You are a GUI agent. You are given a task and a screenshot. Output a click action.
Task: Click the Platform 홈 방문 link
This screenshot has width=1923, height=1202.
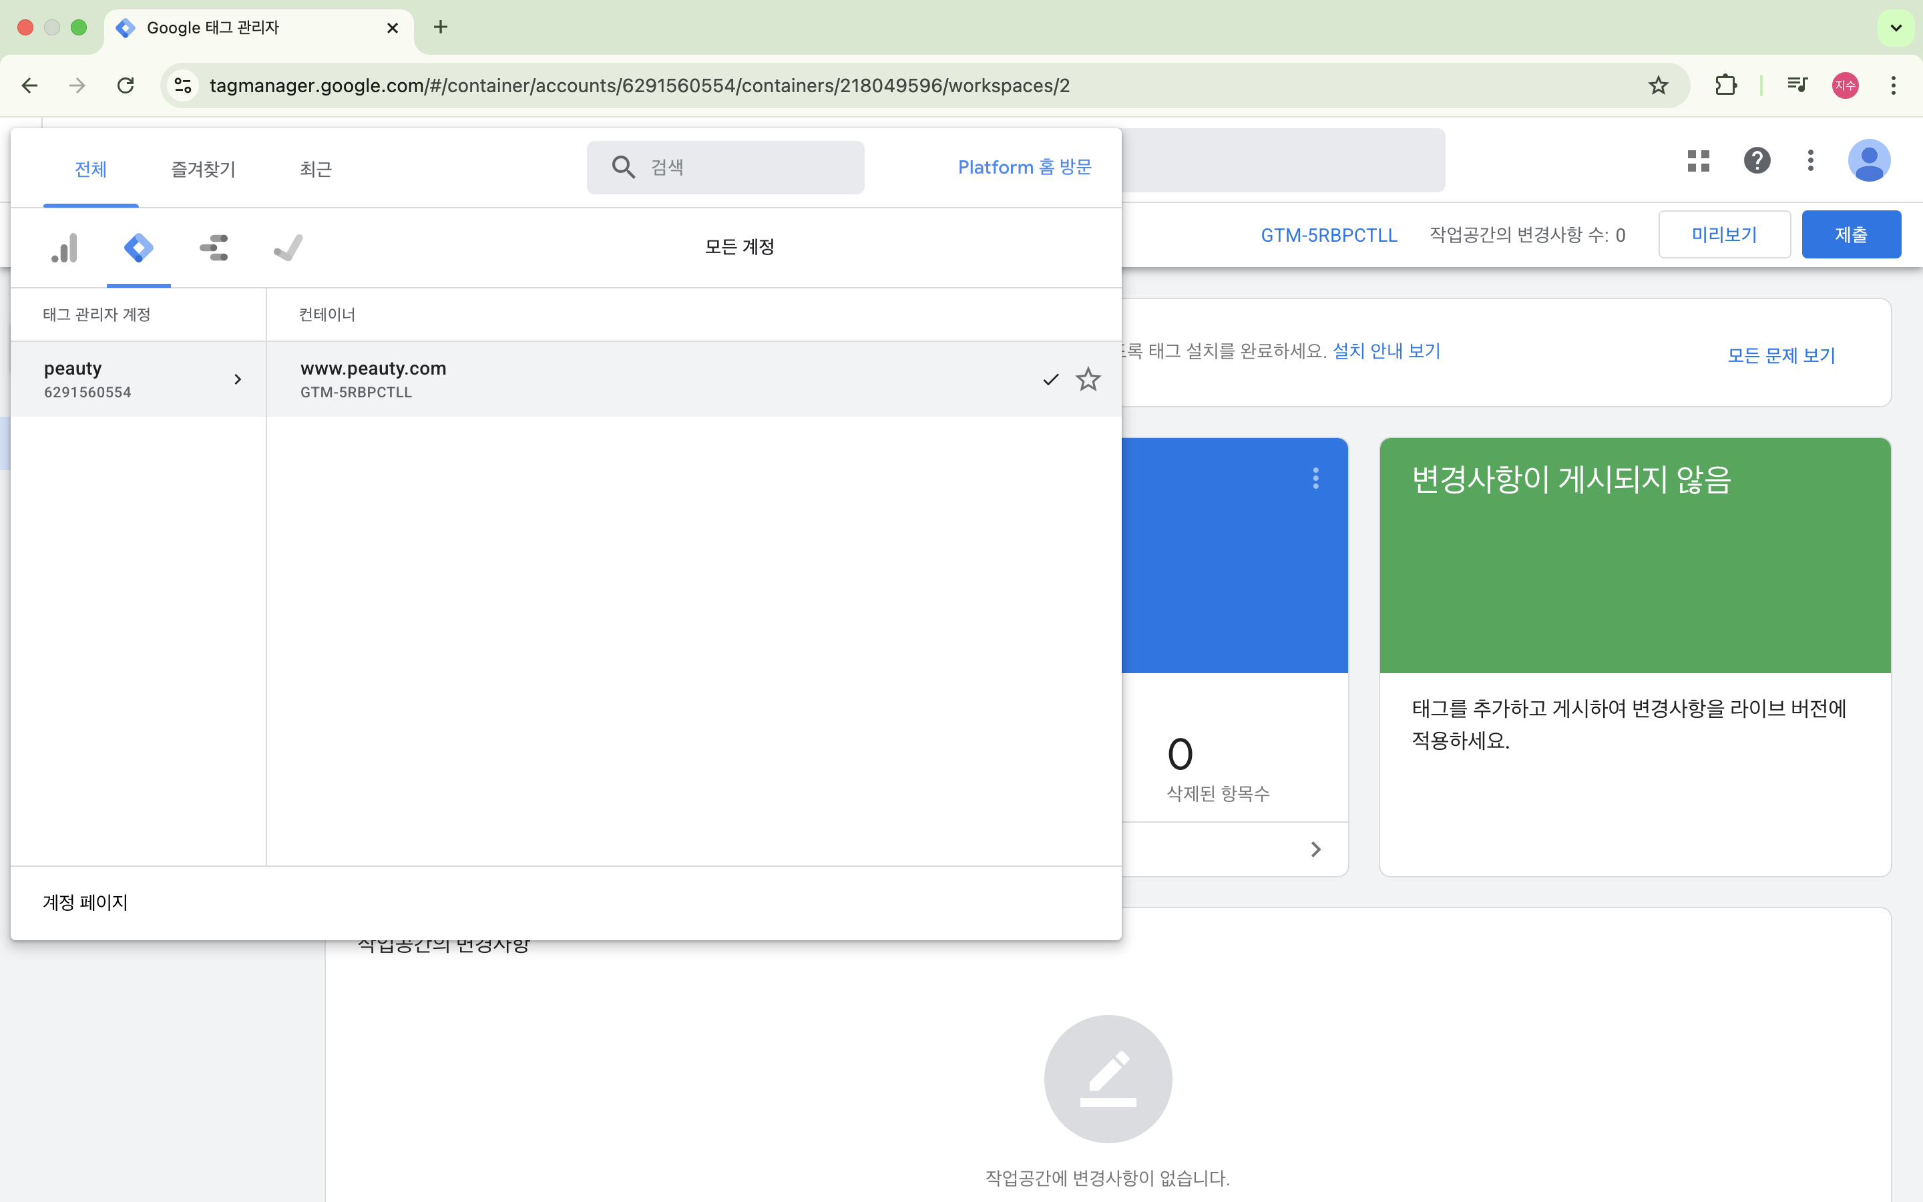click(1024, 167)
